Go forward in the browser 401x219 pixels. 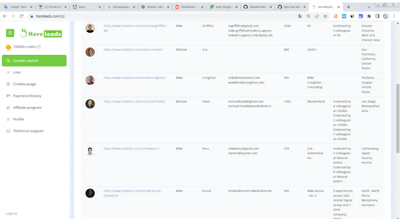tap(13, 16)
